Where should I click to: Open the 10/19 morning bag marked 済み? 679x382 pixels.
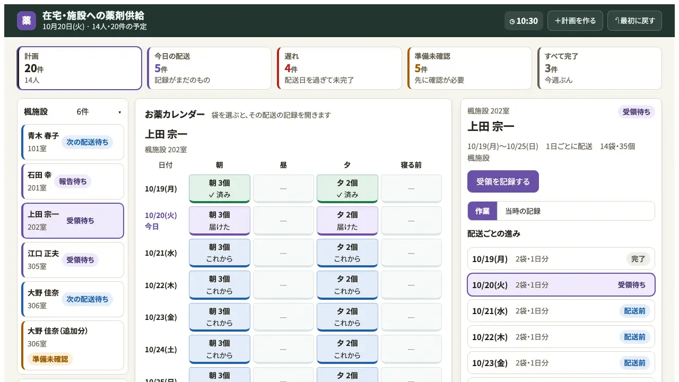220,188
